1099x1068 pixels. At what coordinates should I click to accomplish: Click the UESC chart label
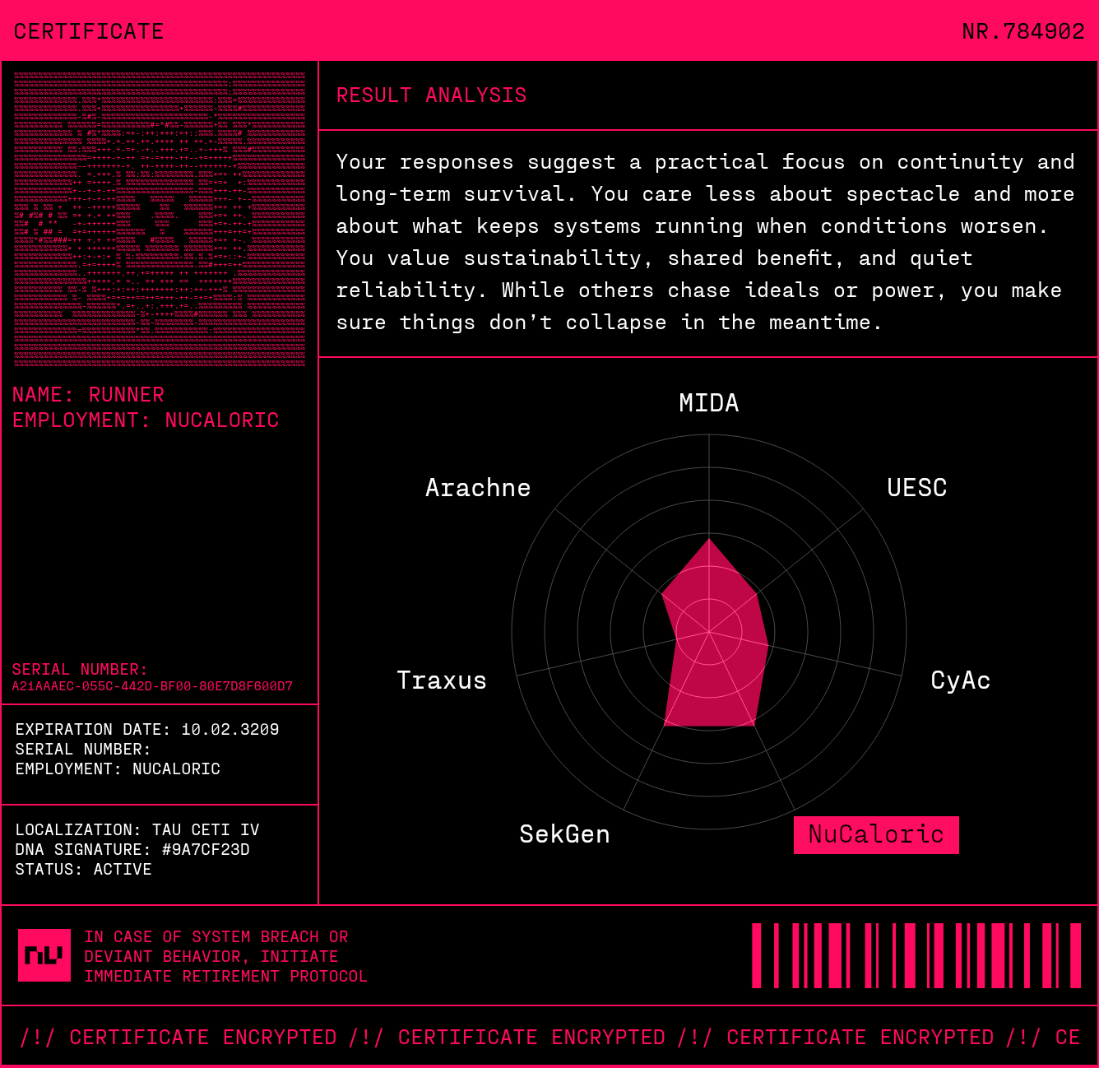pyautogui.click(x=916, y=488)
